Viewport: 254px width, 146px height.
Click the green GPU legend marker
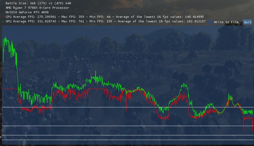point(3,21)
